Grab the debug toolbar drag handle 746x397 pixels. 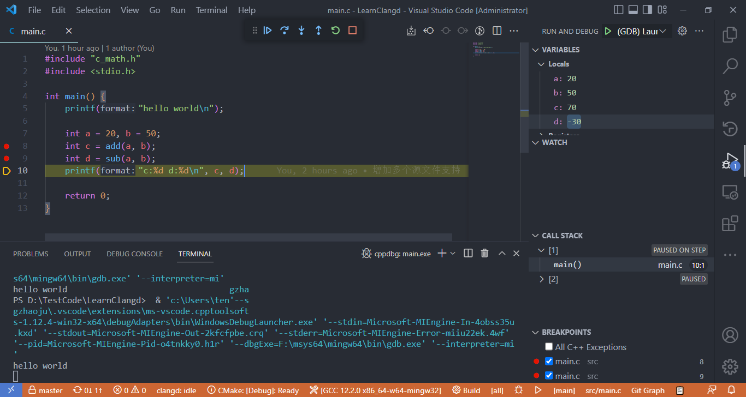click(x=254, y=31)
